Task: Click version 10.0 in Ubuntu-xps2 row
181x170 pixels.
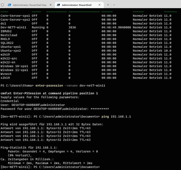Action: pyautogui.click(x=168, y=51)
